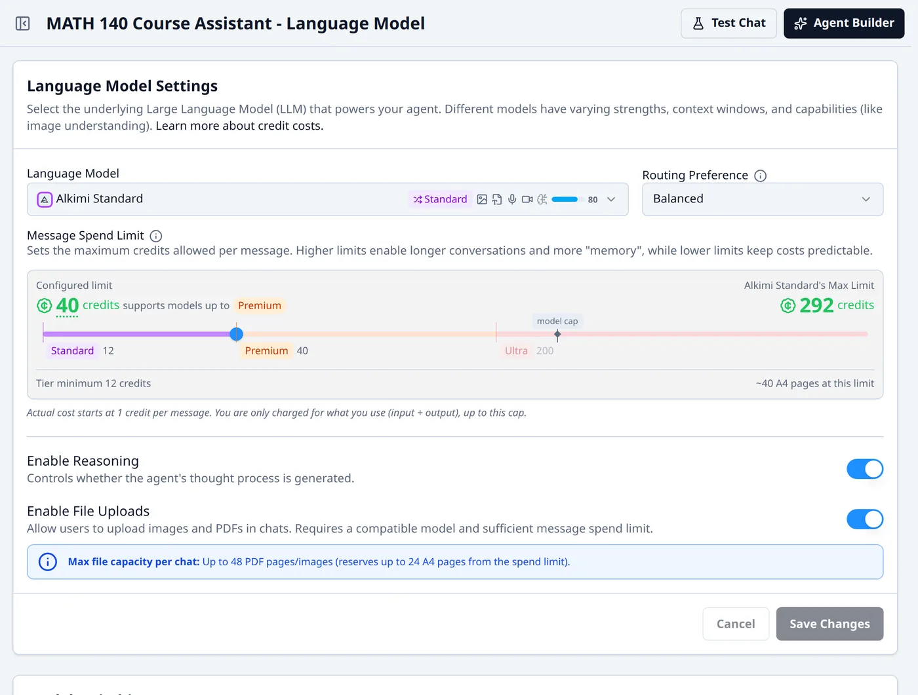The height and width of the screenshot is (695, 918).
Task: Click the 'Language Model Settings' heading
Action: [122, 86]
